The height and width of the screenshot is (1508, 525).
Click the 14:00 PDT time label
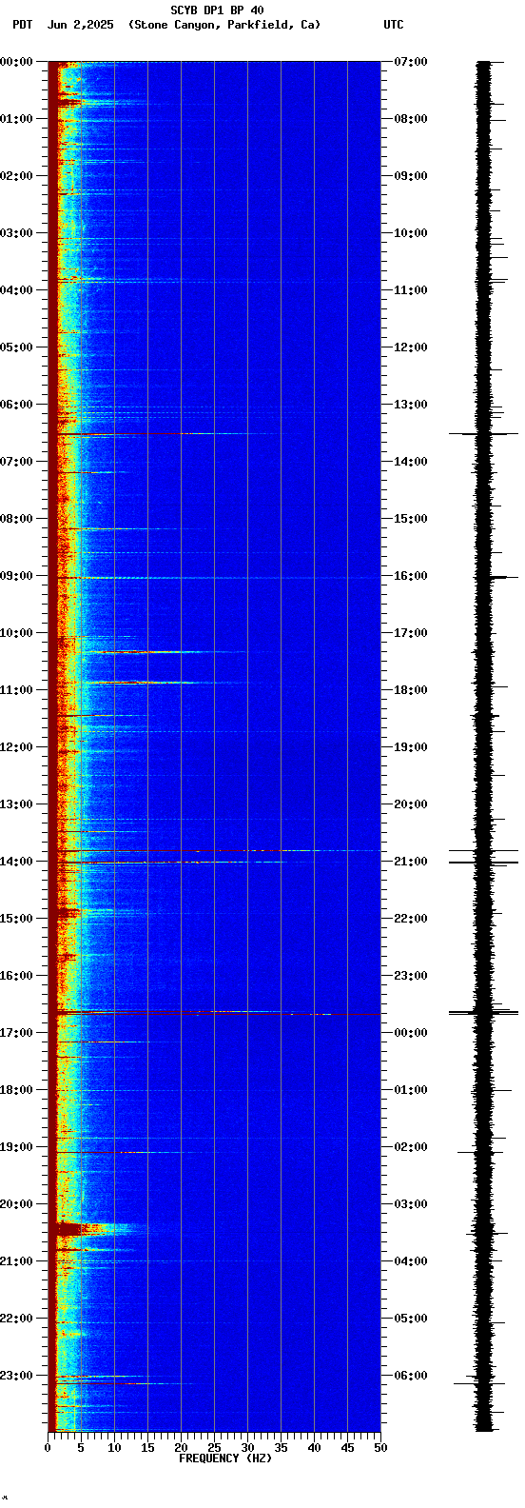click(16, 862)
